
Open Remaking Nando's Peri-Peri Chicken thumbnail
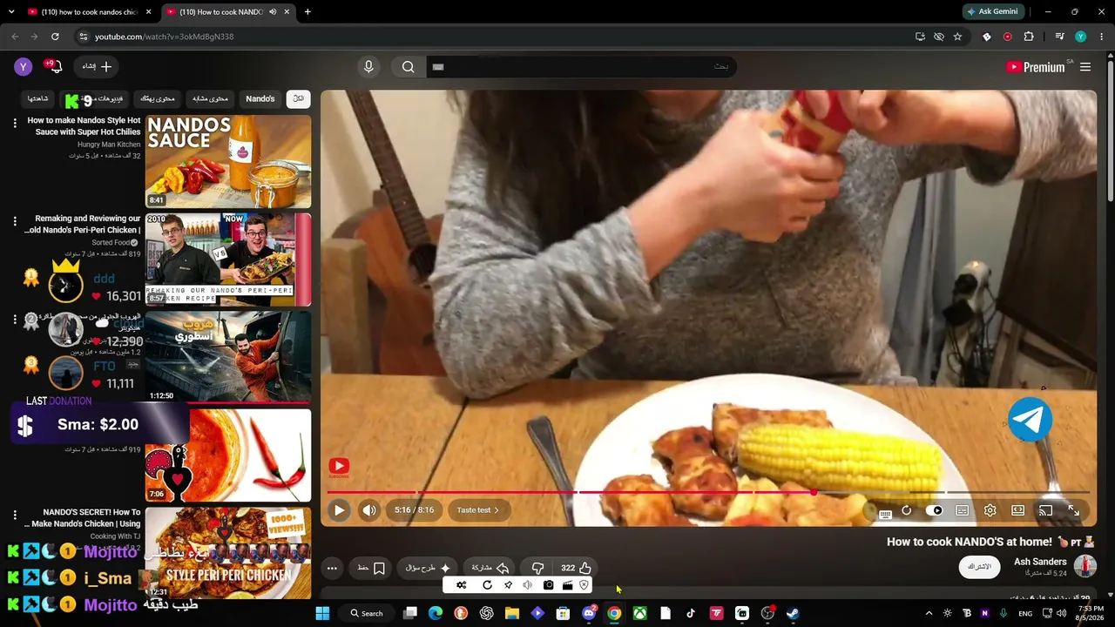pyautogui.click(x=228, y=260)
